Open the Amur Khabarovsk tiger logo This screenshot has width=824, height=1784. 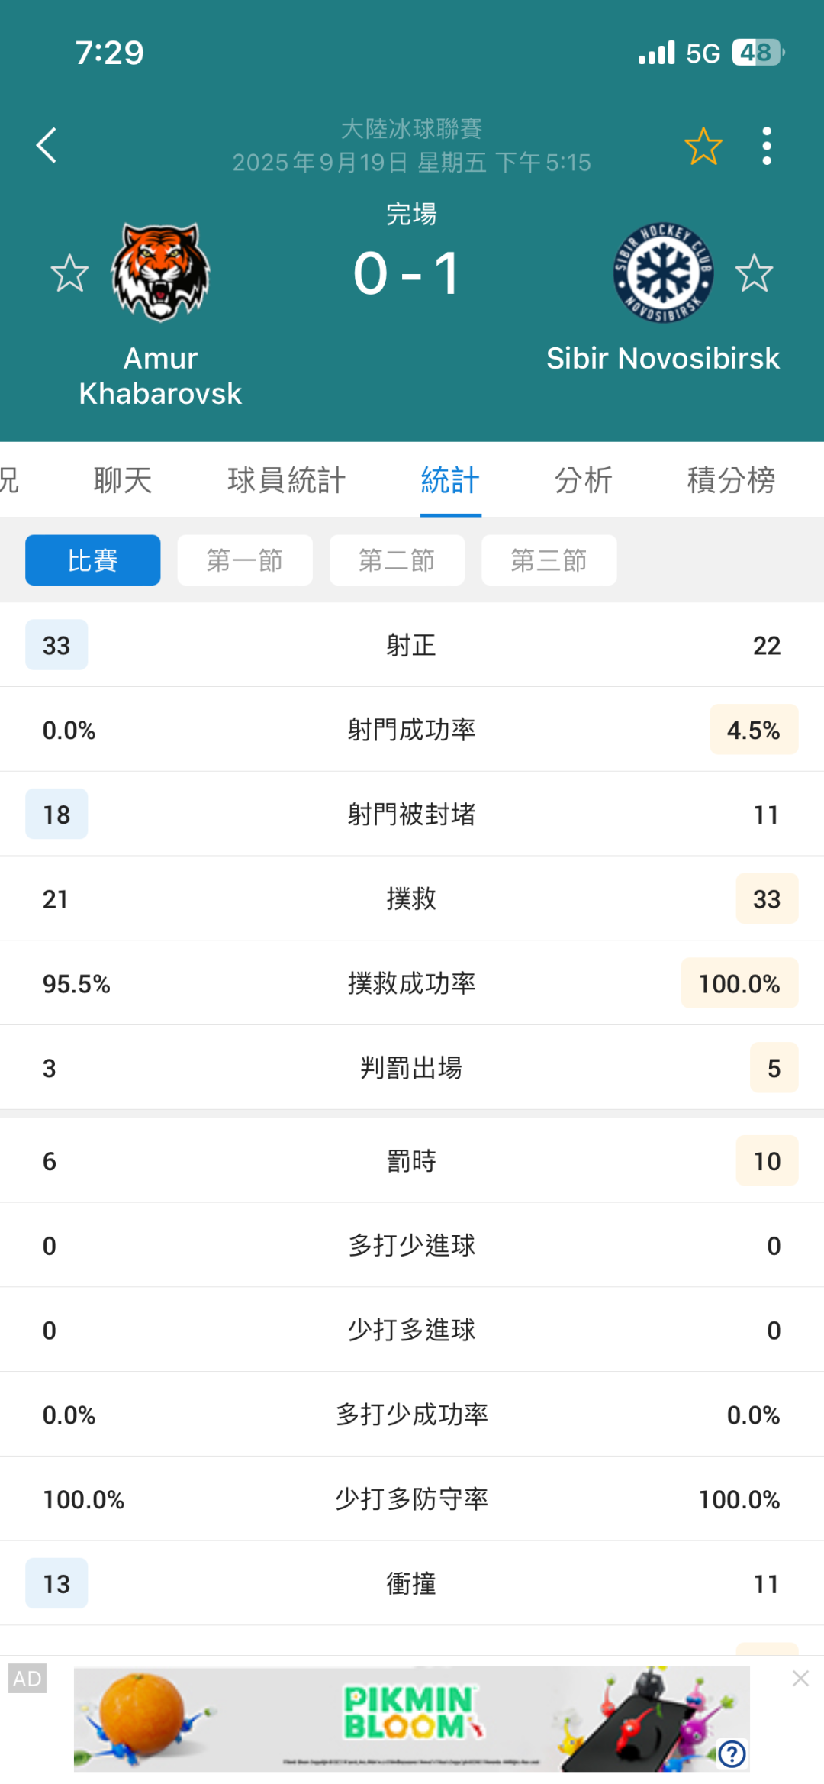point(160,271)
